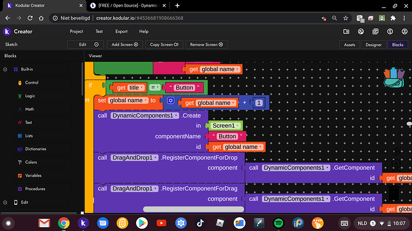Select the Procedures blocks category
Image resolution: width=412 pixels, height=231 pixels.
(42, 189)
